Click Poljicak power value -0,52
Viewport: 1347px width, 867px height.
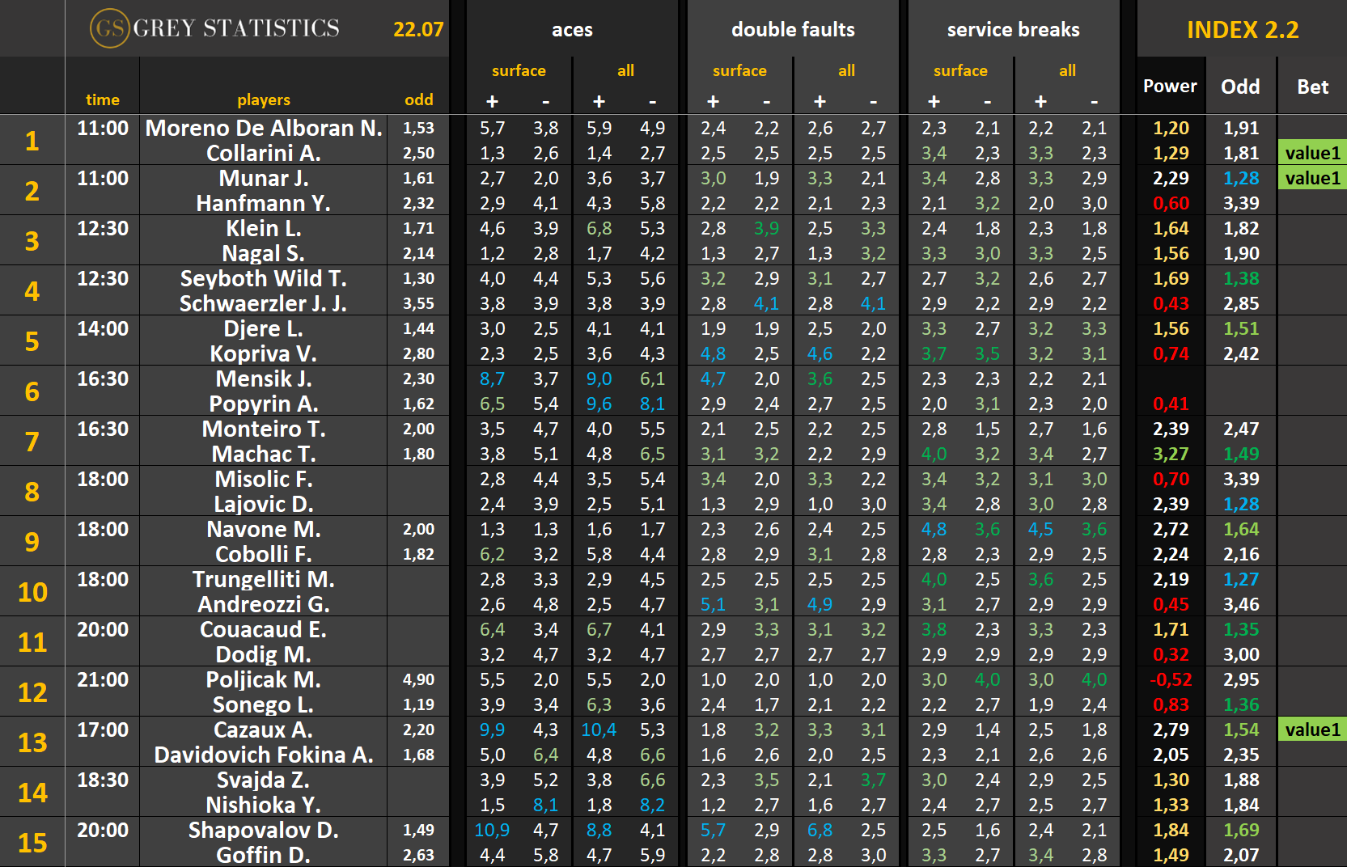pos(1171,679)
